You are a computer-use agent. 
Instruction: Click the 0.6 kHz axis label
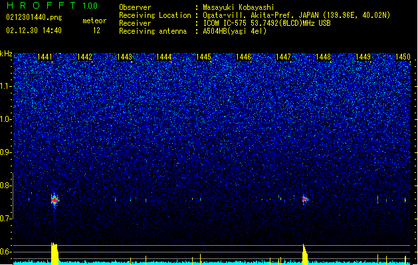point(6,252)
